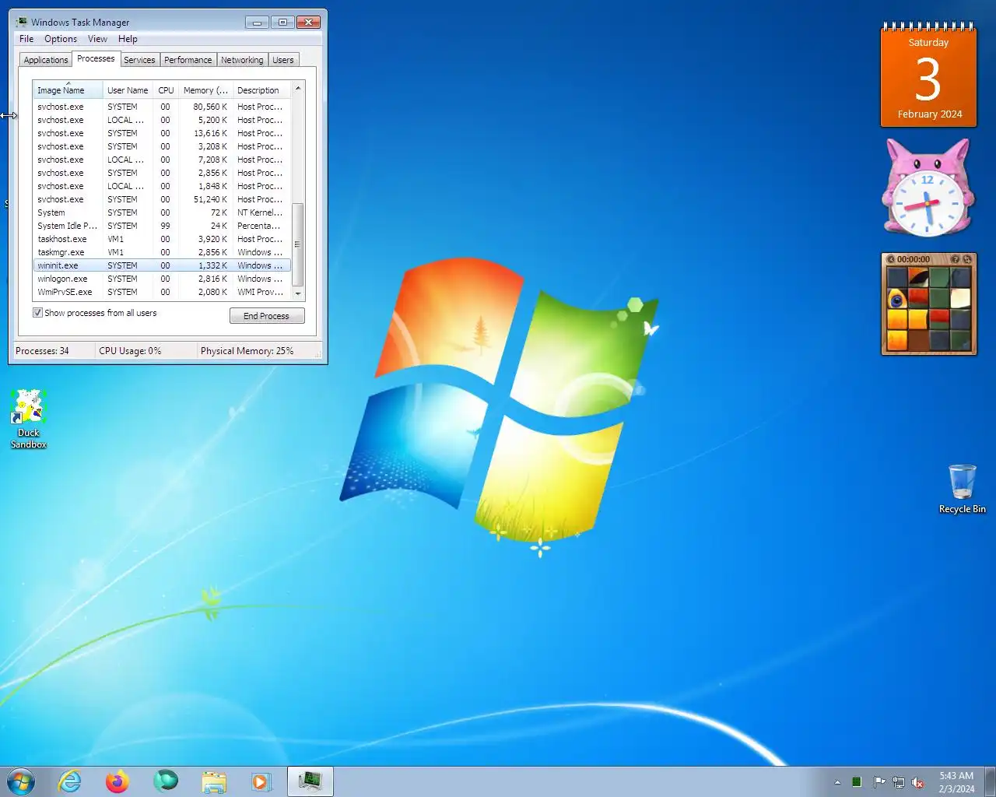996x797 pixels.
Task: Sort processes by CPU column header
Action: pyautogui.click(x=166, y=90)
